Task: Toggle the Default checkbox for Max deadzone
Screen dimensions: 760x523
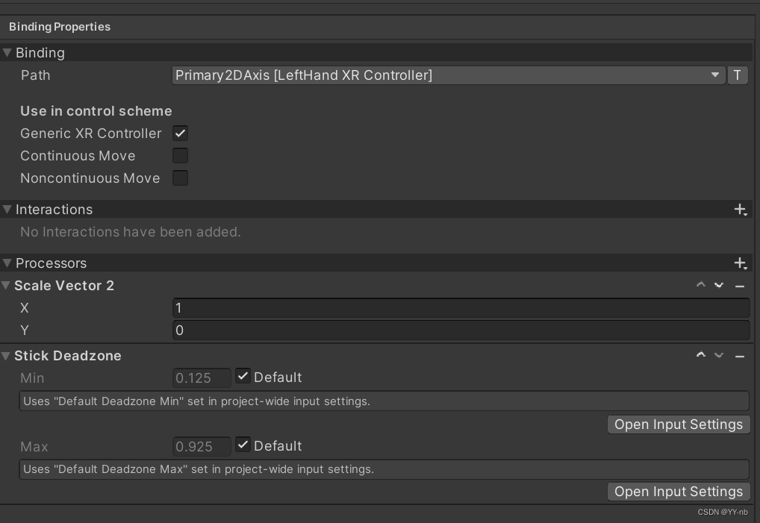Action: pyautogui.click(x=243, y=445)
